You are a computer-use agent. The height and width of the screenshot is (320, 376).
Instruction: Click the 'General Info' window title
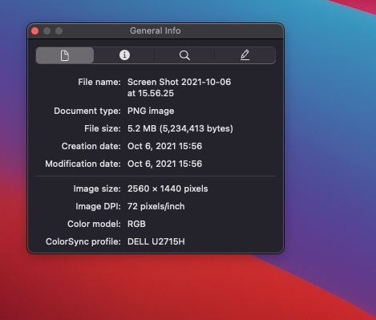[156, 30]
